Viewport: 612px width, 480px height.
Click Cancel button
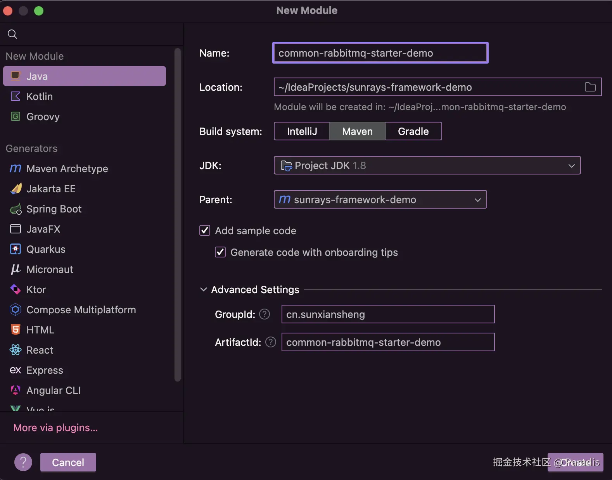68,462
